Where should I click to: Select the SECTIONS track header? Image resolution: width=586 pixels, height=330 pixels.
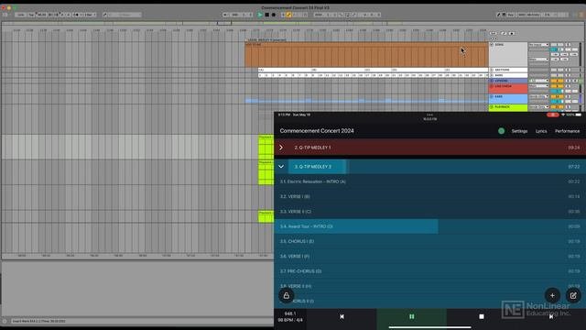(x=508, y=70)
